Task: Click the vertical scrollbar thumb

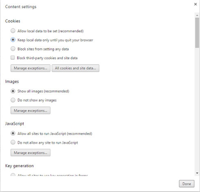Action: click(x=197, y=33)
